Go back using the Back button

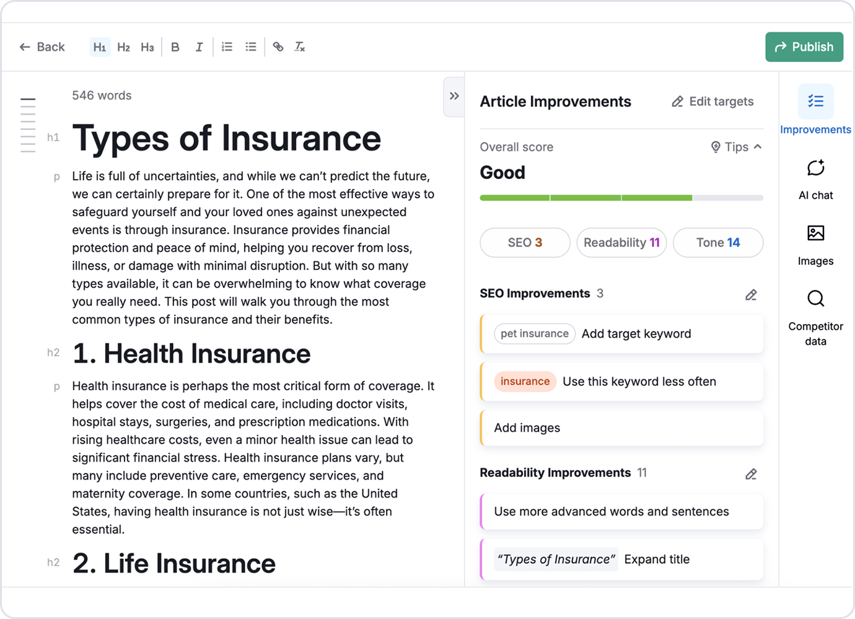point(42,46)
